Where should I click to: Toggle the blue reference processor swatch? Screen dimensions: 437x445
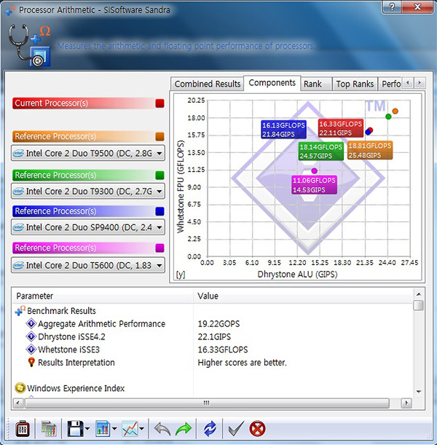160,211
